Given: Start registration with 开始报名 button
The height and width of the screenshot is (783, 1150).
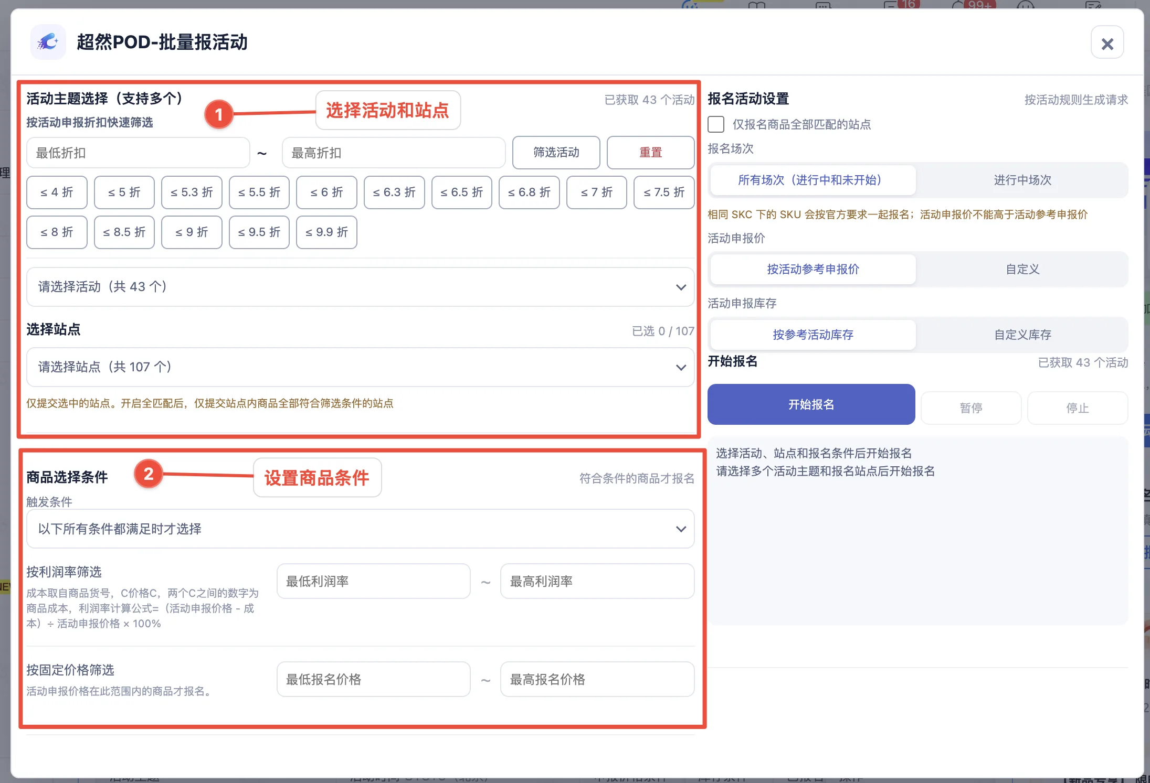Looking at the screenshot, I should [x=811, y=404].
